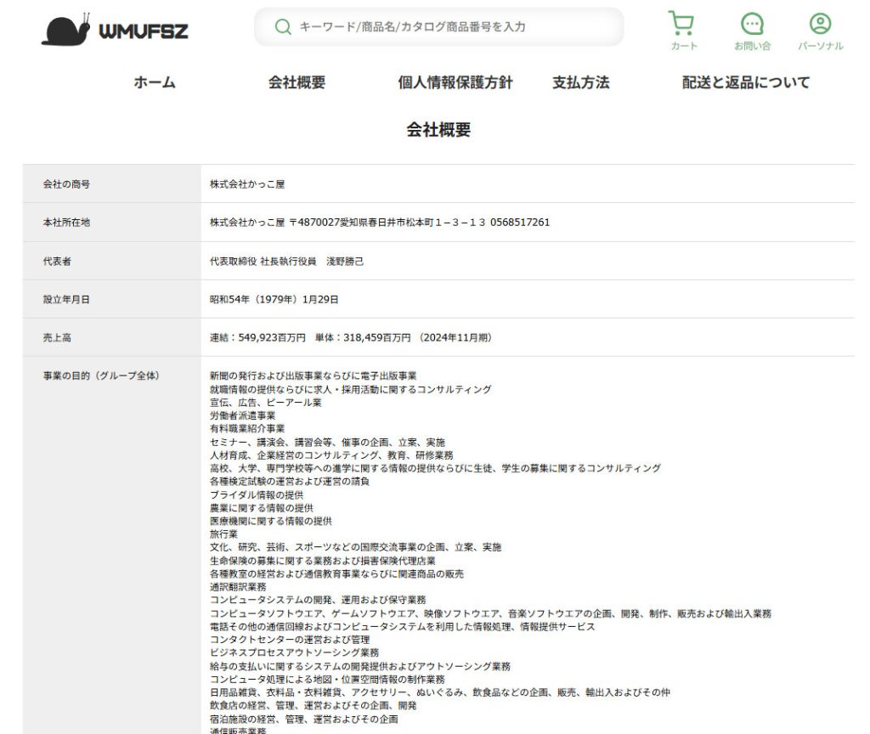Focus the keyword/product name search field
The width and height of the screenshot is (870, 734).
450,27
